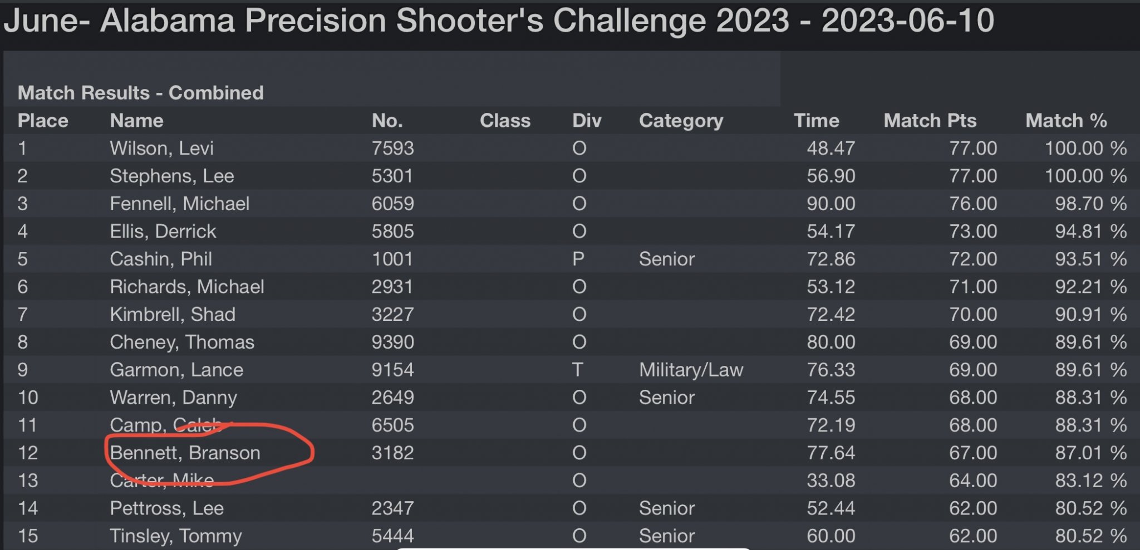Viewport: 1140px width, 550px height.
Task: Click the match title at top
Action: coord(498,21)
